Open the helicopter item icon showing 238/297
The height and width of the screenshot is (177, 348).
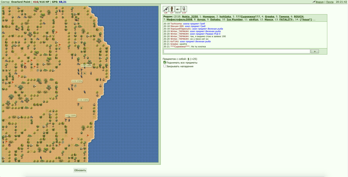(x=178, y=9)
